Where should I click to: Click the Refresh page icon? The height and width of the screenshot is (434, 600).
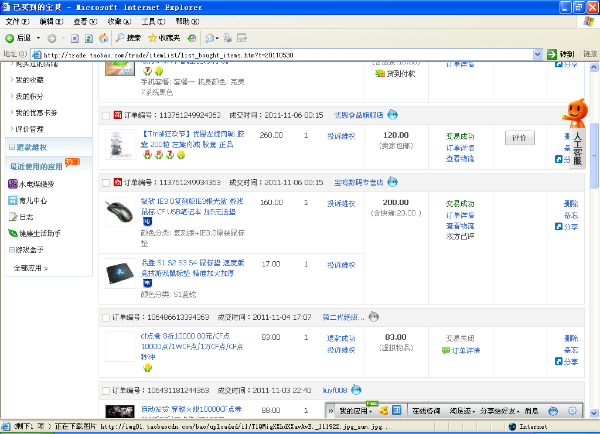pyautogui.click(x=89, y=38)
